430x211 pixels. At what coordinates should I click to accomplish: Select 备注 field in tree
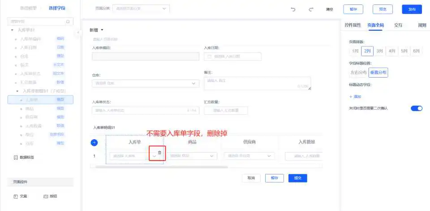point(40,65)
